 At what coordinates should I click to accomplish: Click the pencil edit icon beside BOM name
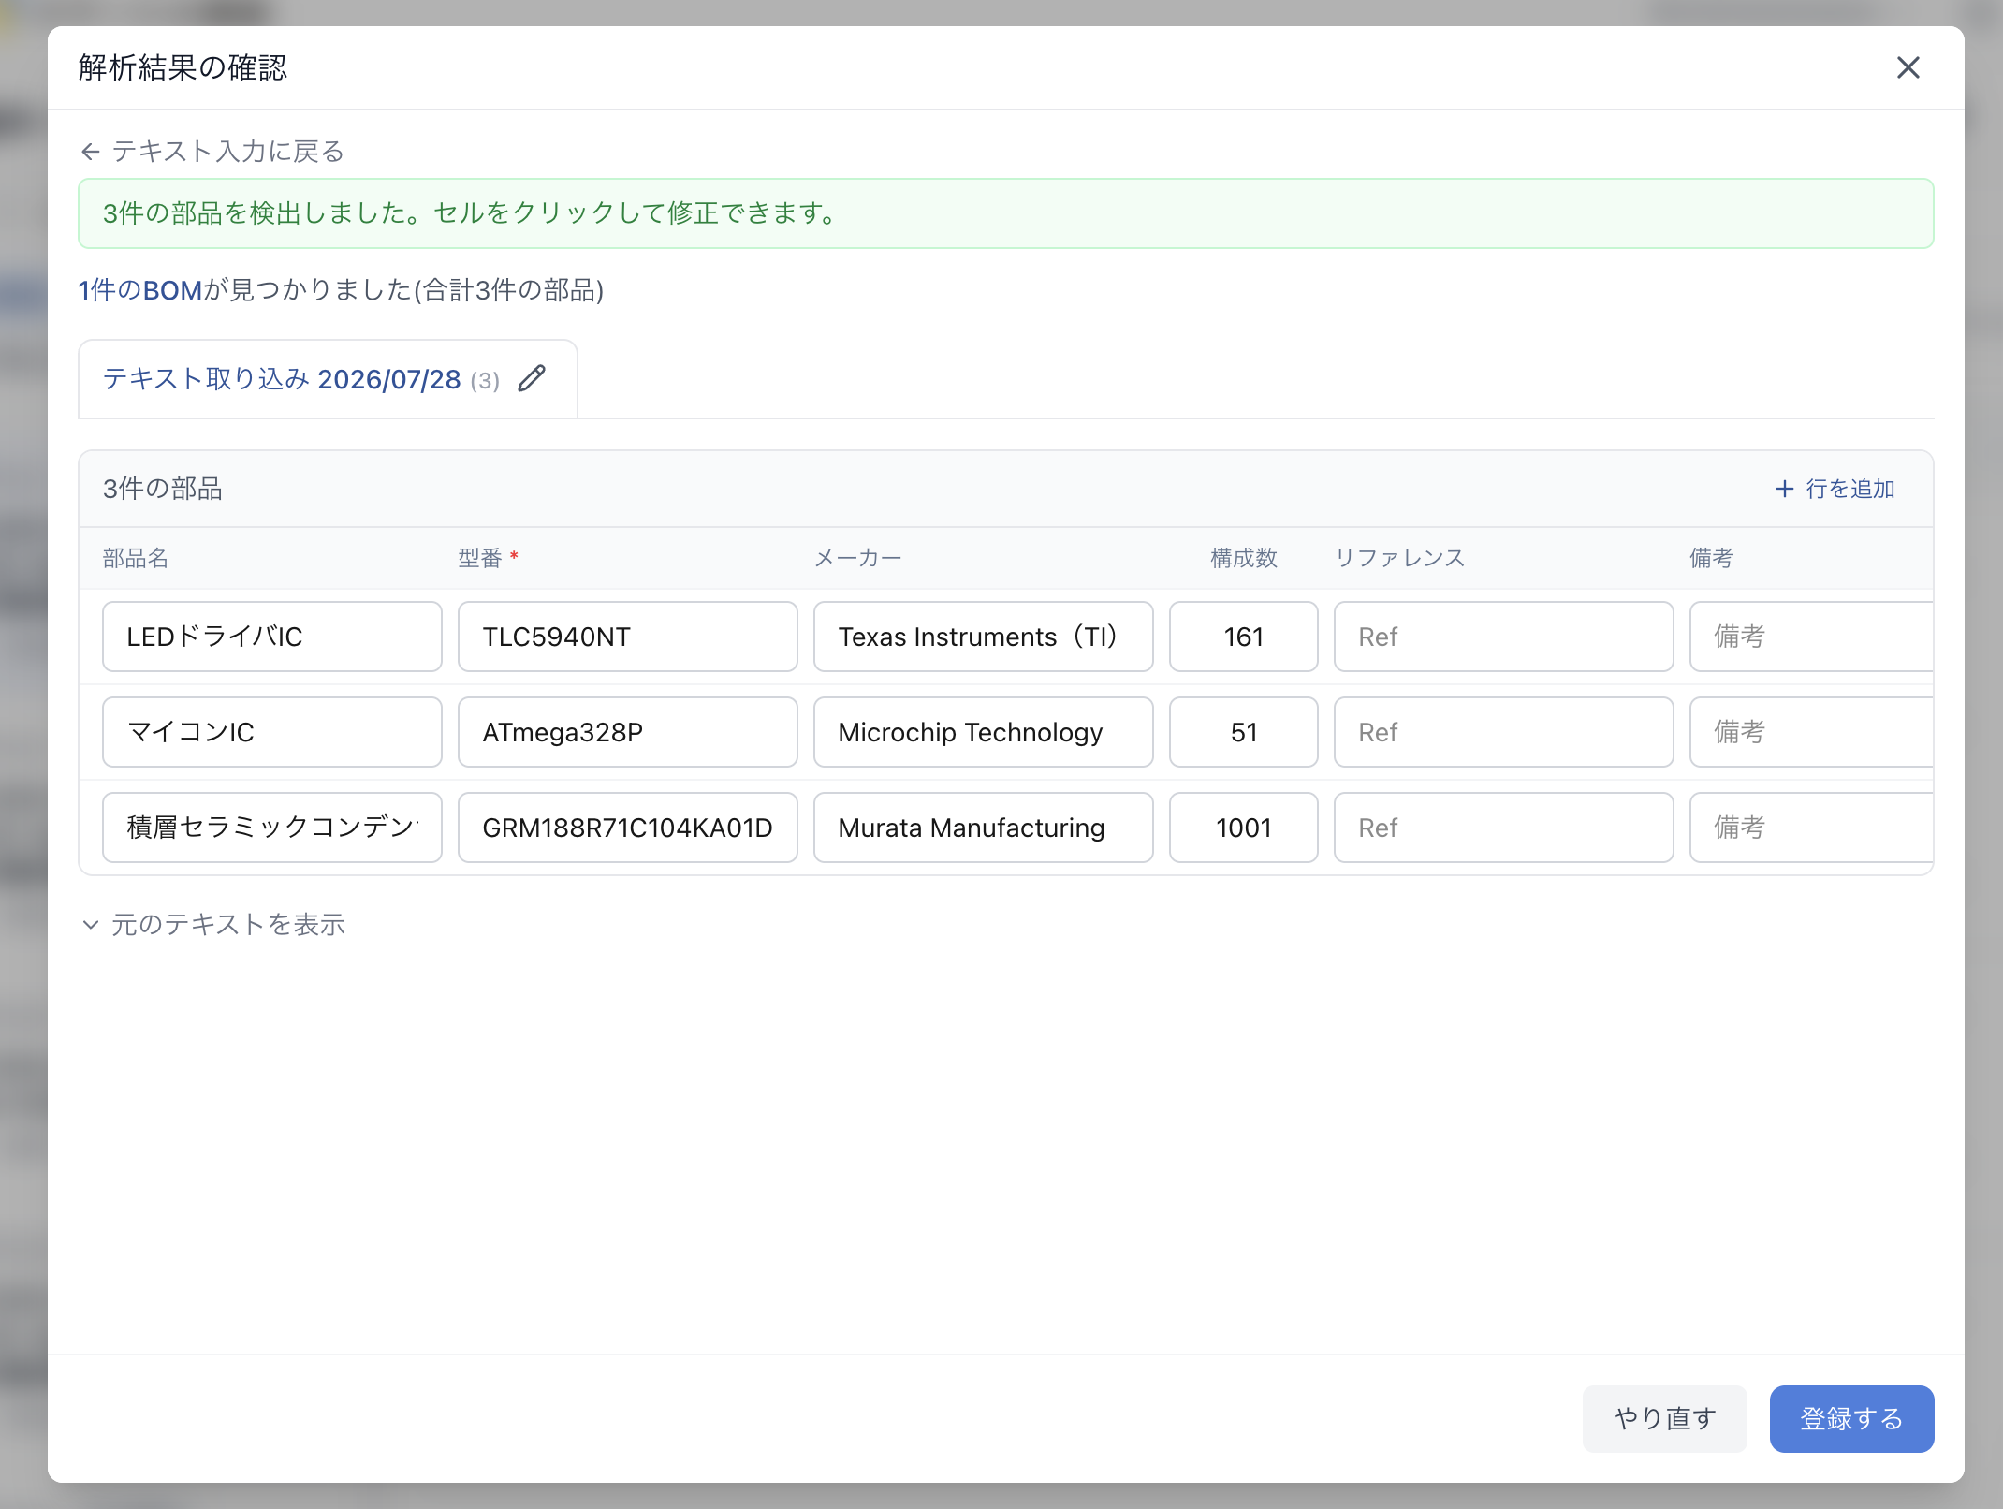coord(532,378)
